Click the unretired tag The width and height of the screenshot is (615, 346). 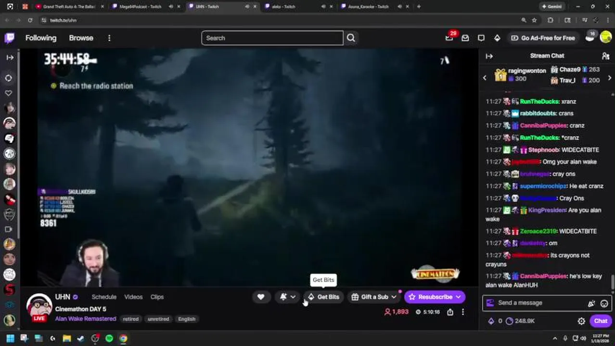pos(158,319)
